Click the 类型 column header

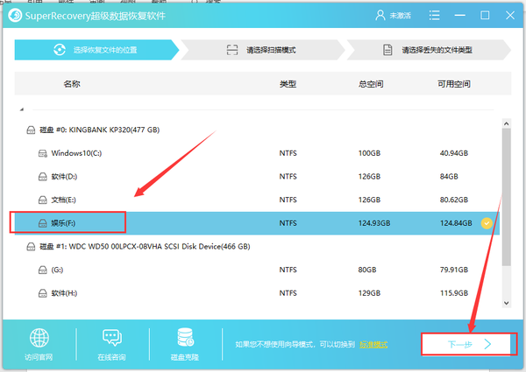(x=288, y=84)
